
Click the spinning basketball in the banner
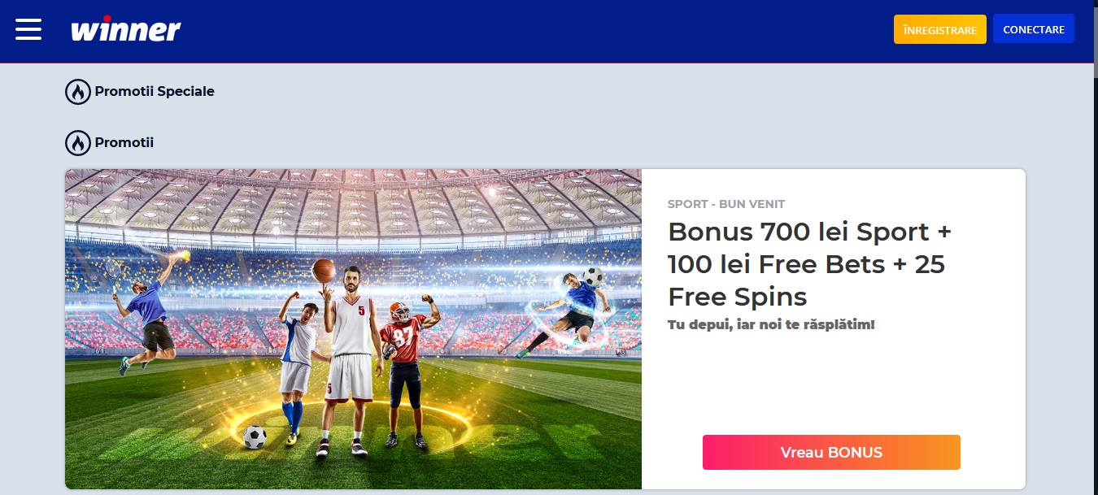pos(324,271)
